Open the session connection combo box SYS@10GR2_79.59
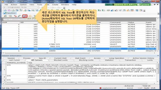 [21, 7]
